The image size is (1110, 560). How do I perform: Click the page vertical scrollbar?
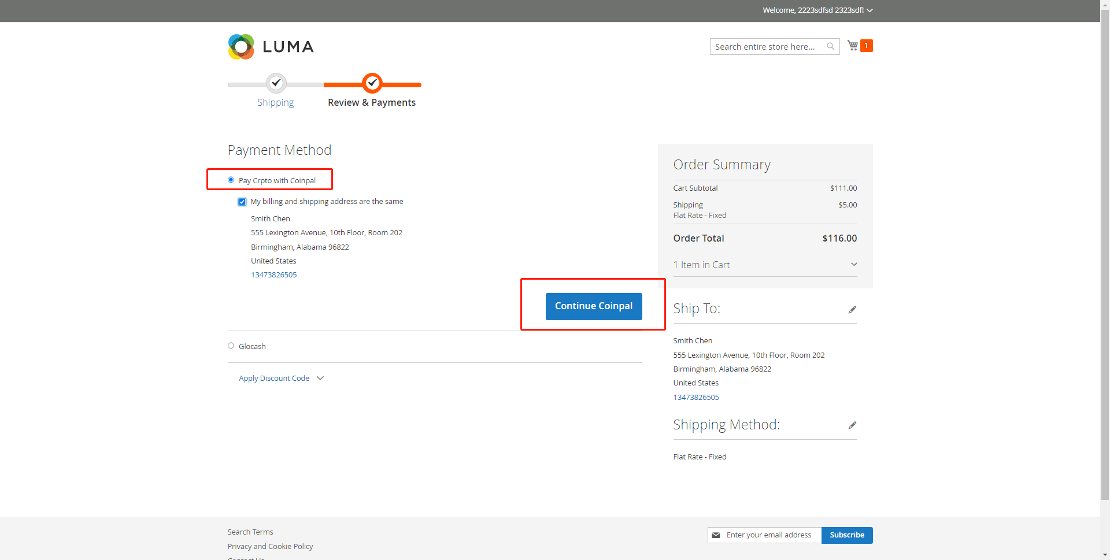1105,254
